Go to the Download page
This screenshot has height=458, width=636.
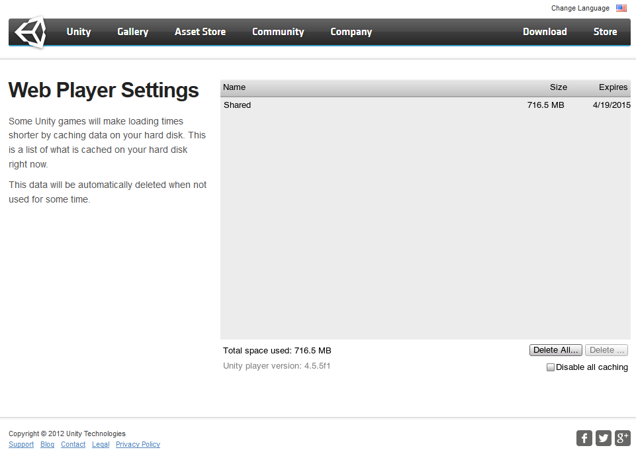(545, 32)
